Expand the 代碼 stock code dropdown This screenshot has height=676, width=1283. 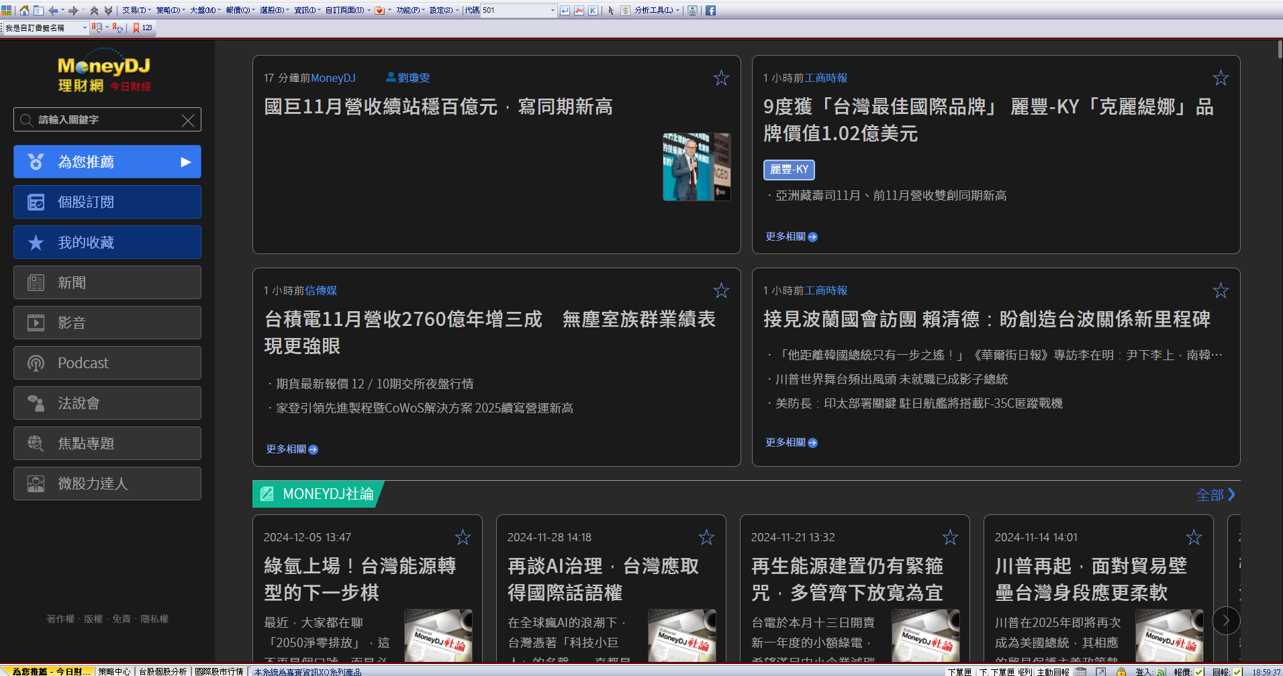coord(553,10)
